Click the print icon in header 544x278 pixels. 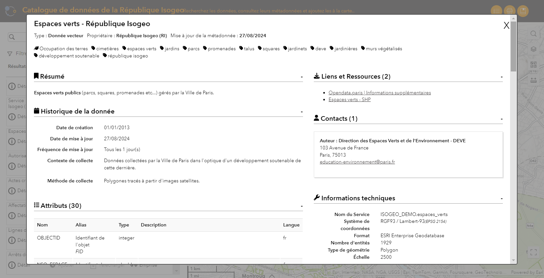point(510,11)
